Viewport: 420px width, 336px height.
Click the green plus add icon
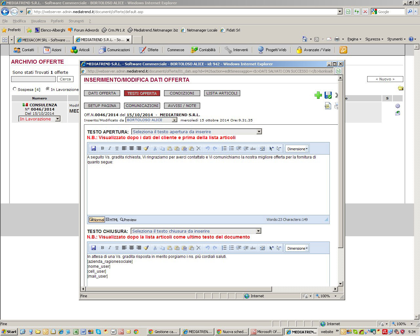point(318,95)
